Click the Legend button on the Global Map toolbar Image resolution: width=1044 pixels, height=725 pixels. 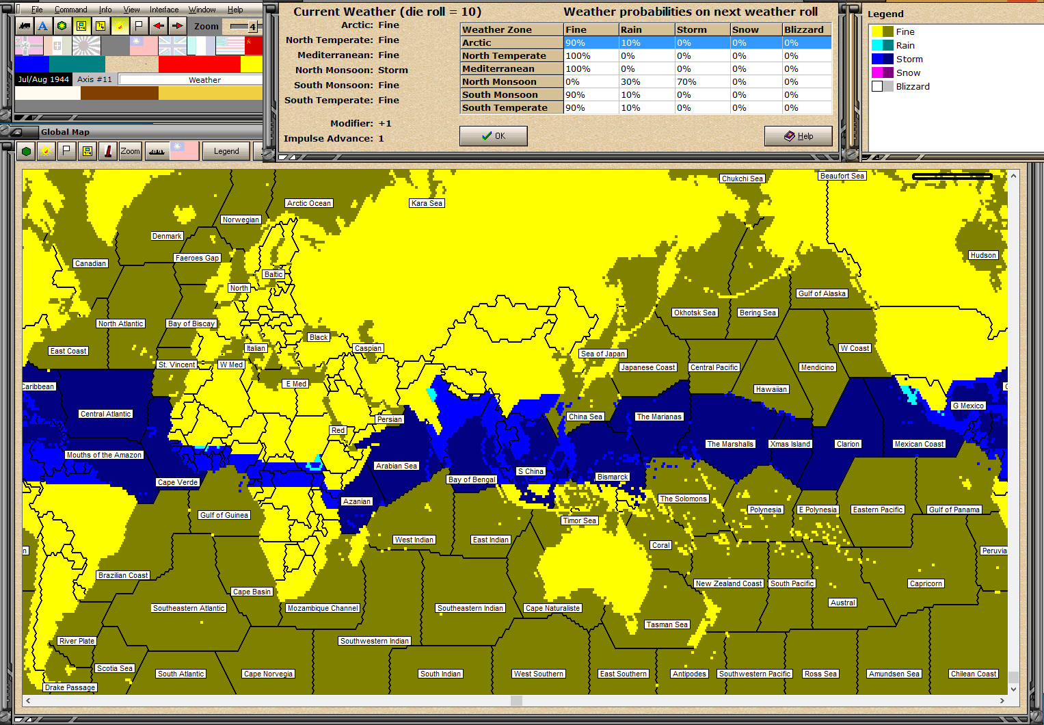point(226,151)
